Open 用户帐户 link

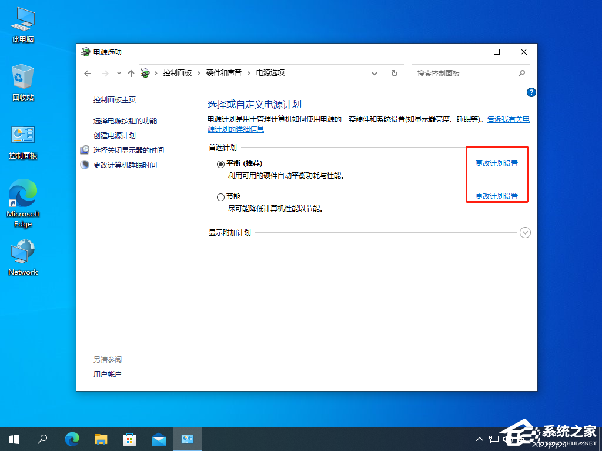pos(107,374)
